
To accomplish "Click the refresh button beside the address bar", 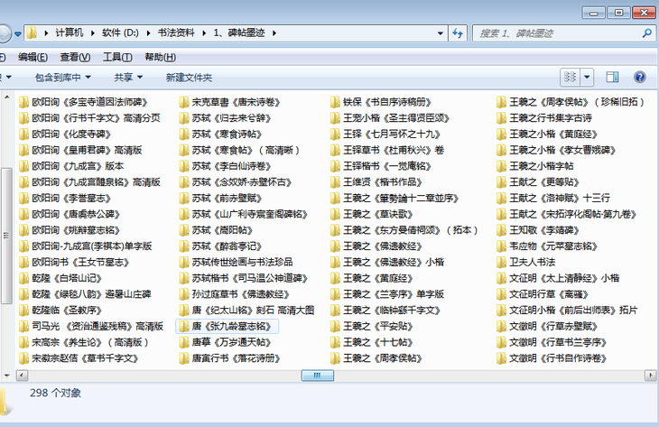I will [458, 32].
